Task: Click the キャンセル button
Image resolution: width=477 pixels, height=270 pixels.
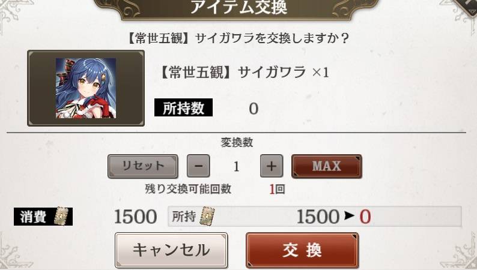Action: click(171, 250)
